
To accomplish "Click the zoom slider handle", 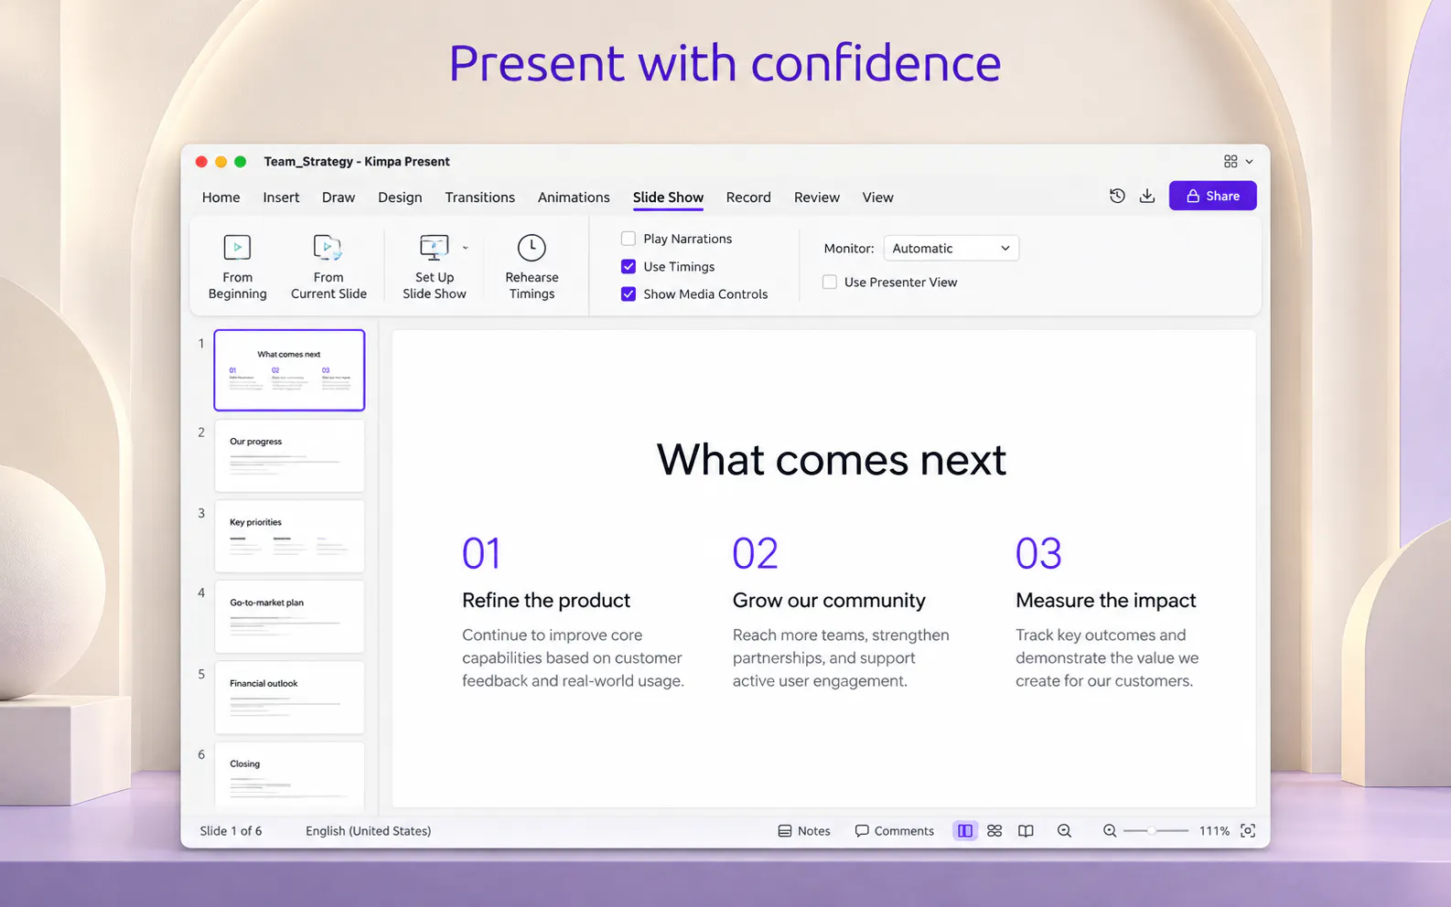I will (x=1152, y=830).
